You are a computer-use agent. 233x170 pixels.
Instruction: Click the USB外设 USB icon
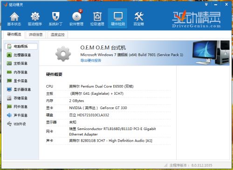click(x=9, y=124)
